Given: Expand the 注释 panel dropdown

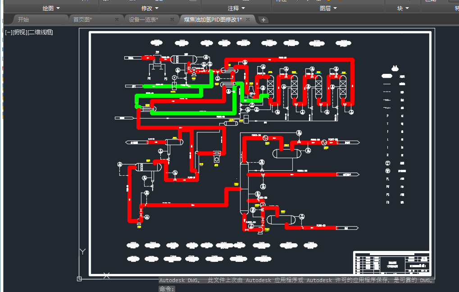Looking at the screenshot, I should (236, 8).
